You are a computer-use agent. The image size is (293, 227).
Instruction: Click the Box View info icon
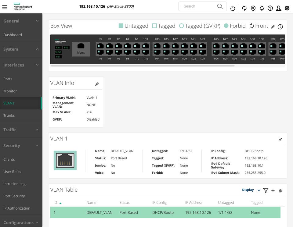pyautogui.click(x=280, y=27)
